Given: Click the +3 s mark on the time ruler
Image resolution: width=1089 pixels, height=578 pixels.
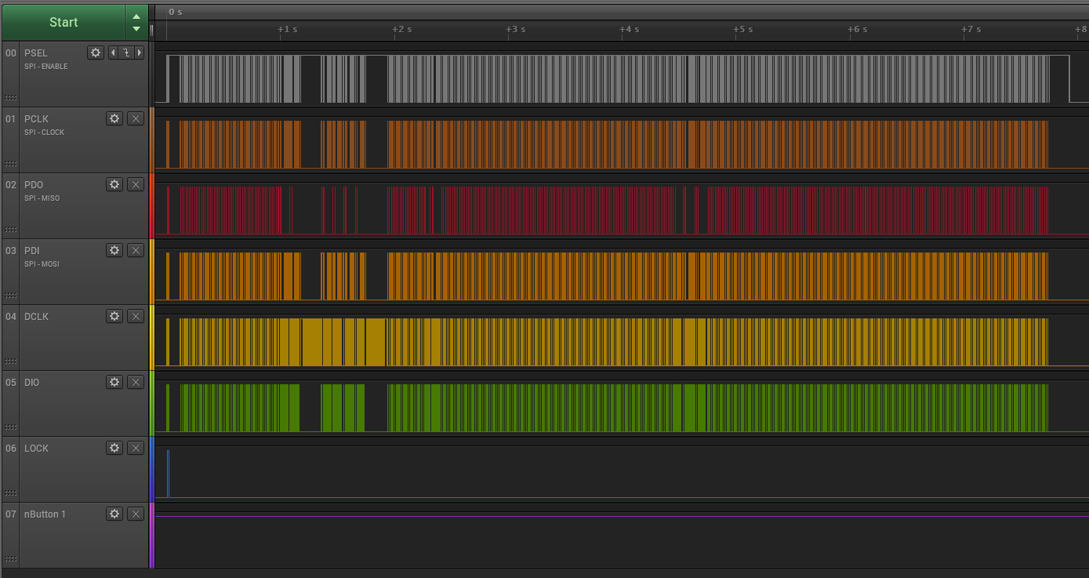Looking at the screenshot, I should [515, 30].
